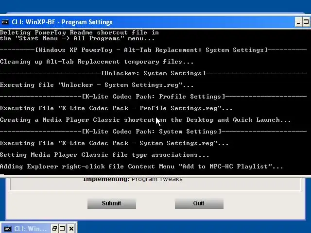Click 'Creating a Media Player Classic shortcut' line
311x233 pixels.
[x=145, y=120]
